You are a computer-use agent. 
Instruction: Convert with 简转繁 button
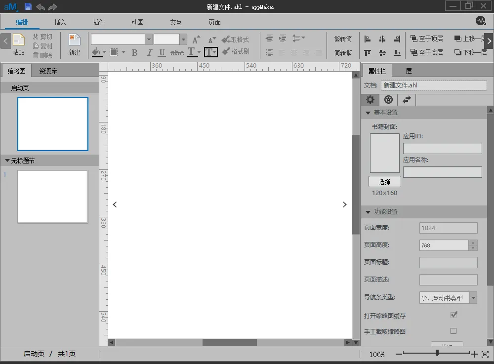pos(343,52)
